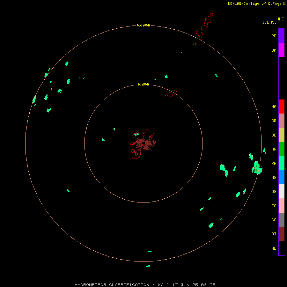
Task: Click the red island outline on the 50 NMI ring
Action: [171, 93]
